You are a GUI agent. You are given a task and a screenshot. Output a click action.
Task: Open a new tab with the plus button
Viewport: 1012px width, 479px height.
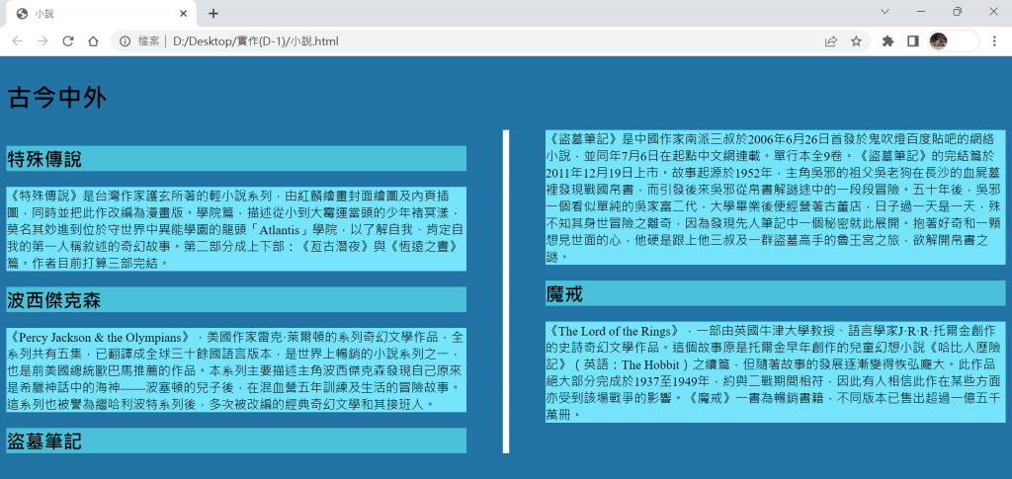213,14
